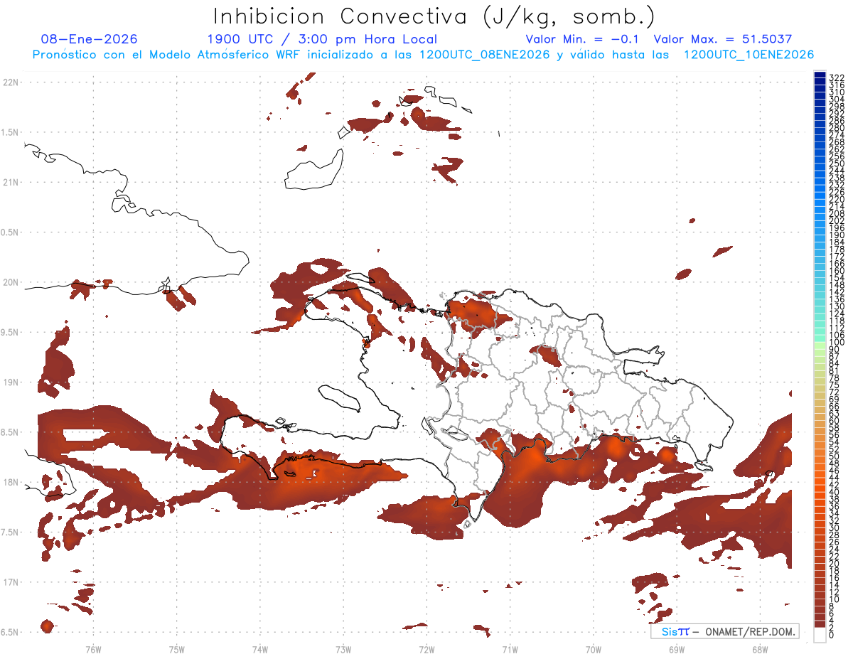Click the "73W" longitude label
The height and width of the screenshot is (659, 853).
tap(343, 649)
